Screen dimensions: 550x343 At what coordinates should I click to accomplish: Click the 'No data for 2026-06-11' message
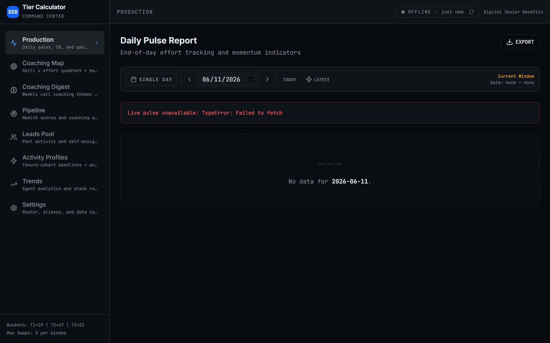click(x=330, y=182)
